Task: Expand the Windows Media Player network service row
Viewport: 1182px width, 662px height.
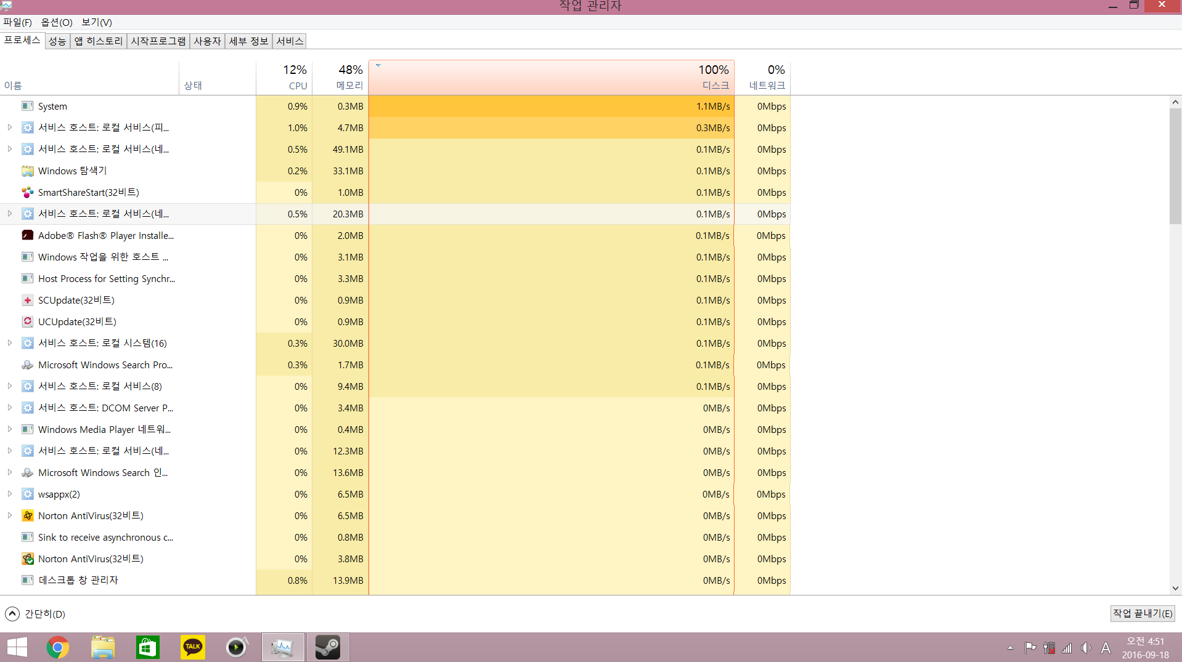Action: click(x=10, y=429)
